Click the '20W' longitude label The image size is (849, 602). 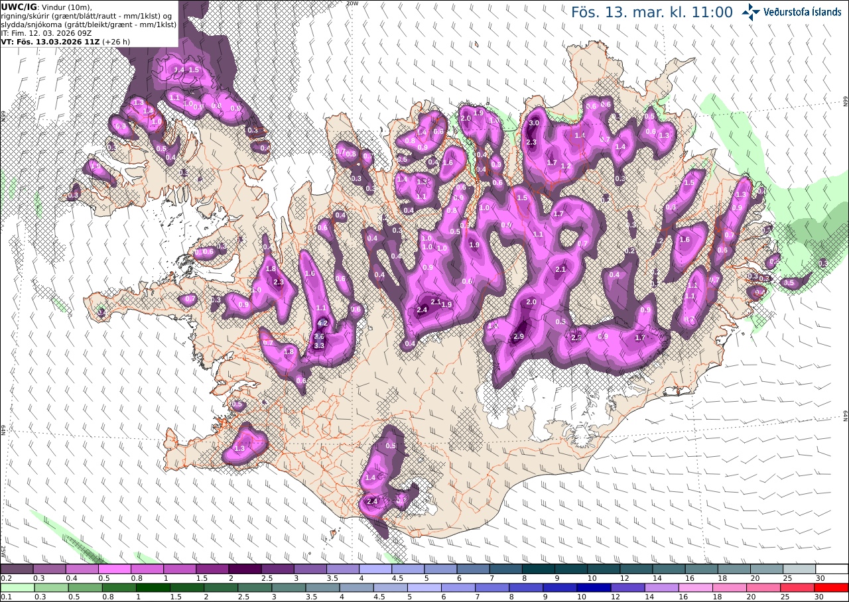352,3
